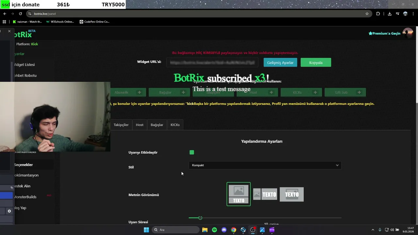Open Chrome profile avatar in toolbar
The height and width of the screenshot is (235, 418).
[x=405, y=14]
